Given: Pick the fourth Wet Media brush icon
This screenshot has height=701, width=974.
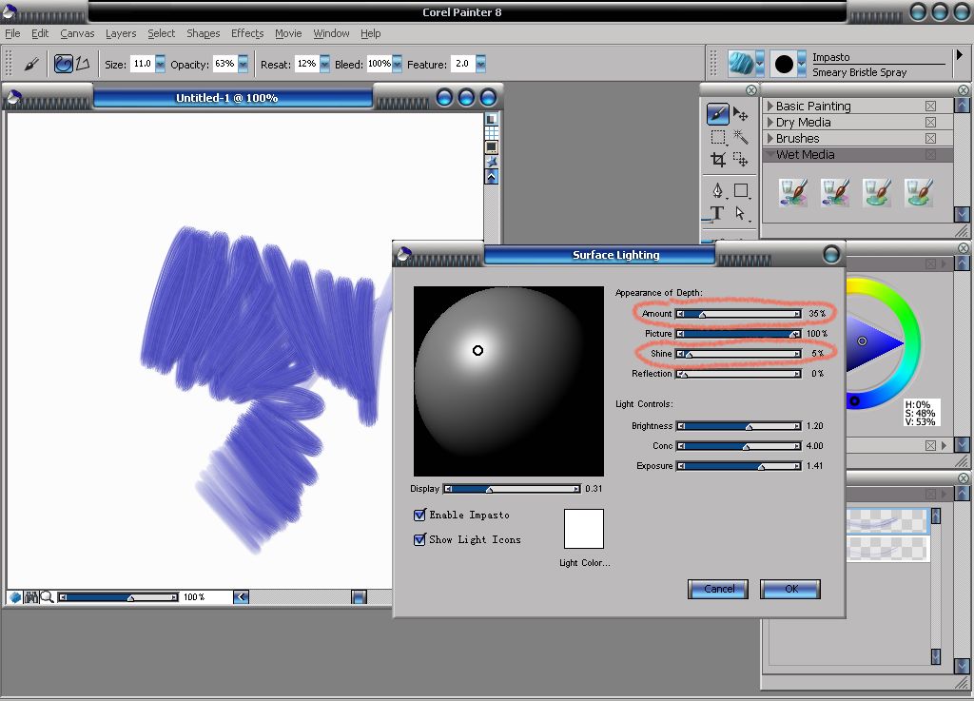Looking at the screenshot, I should (x=919, y=192).
